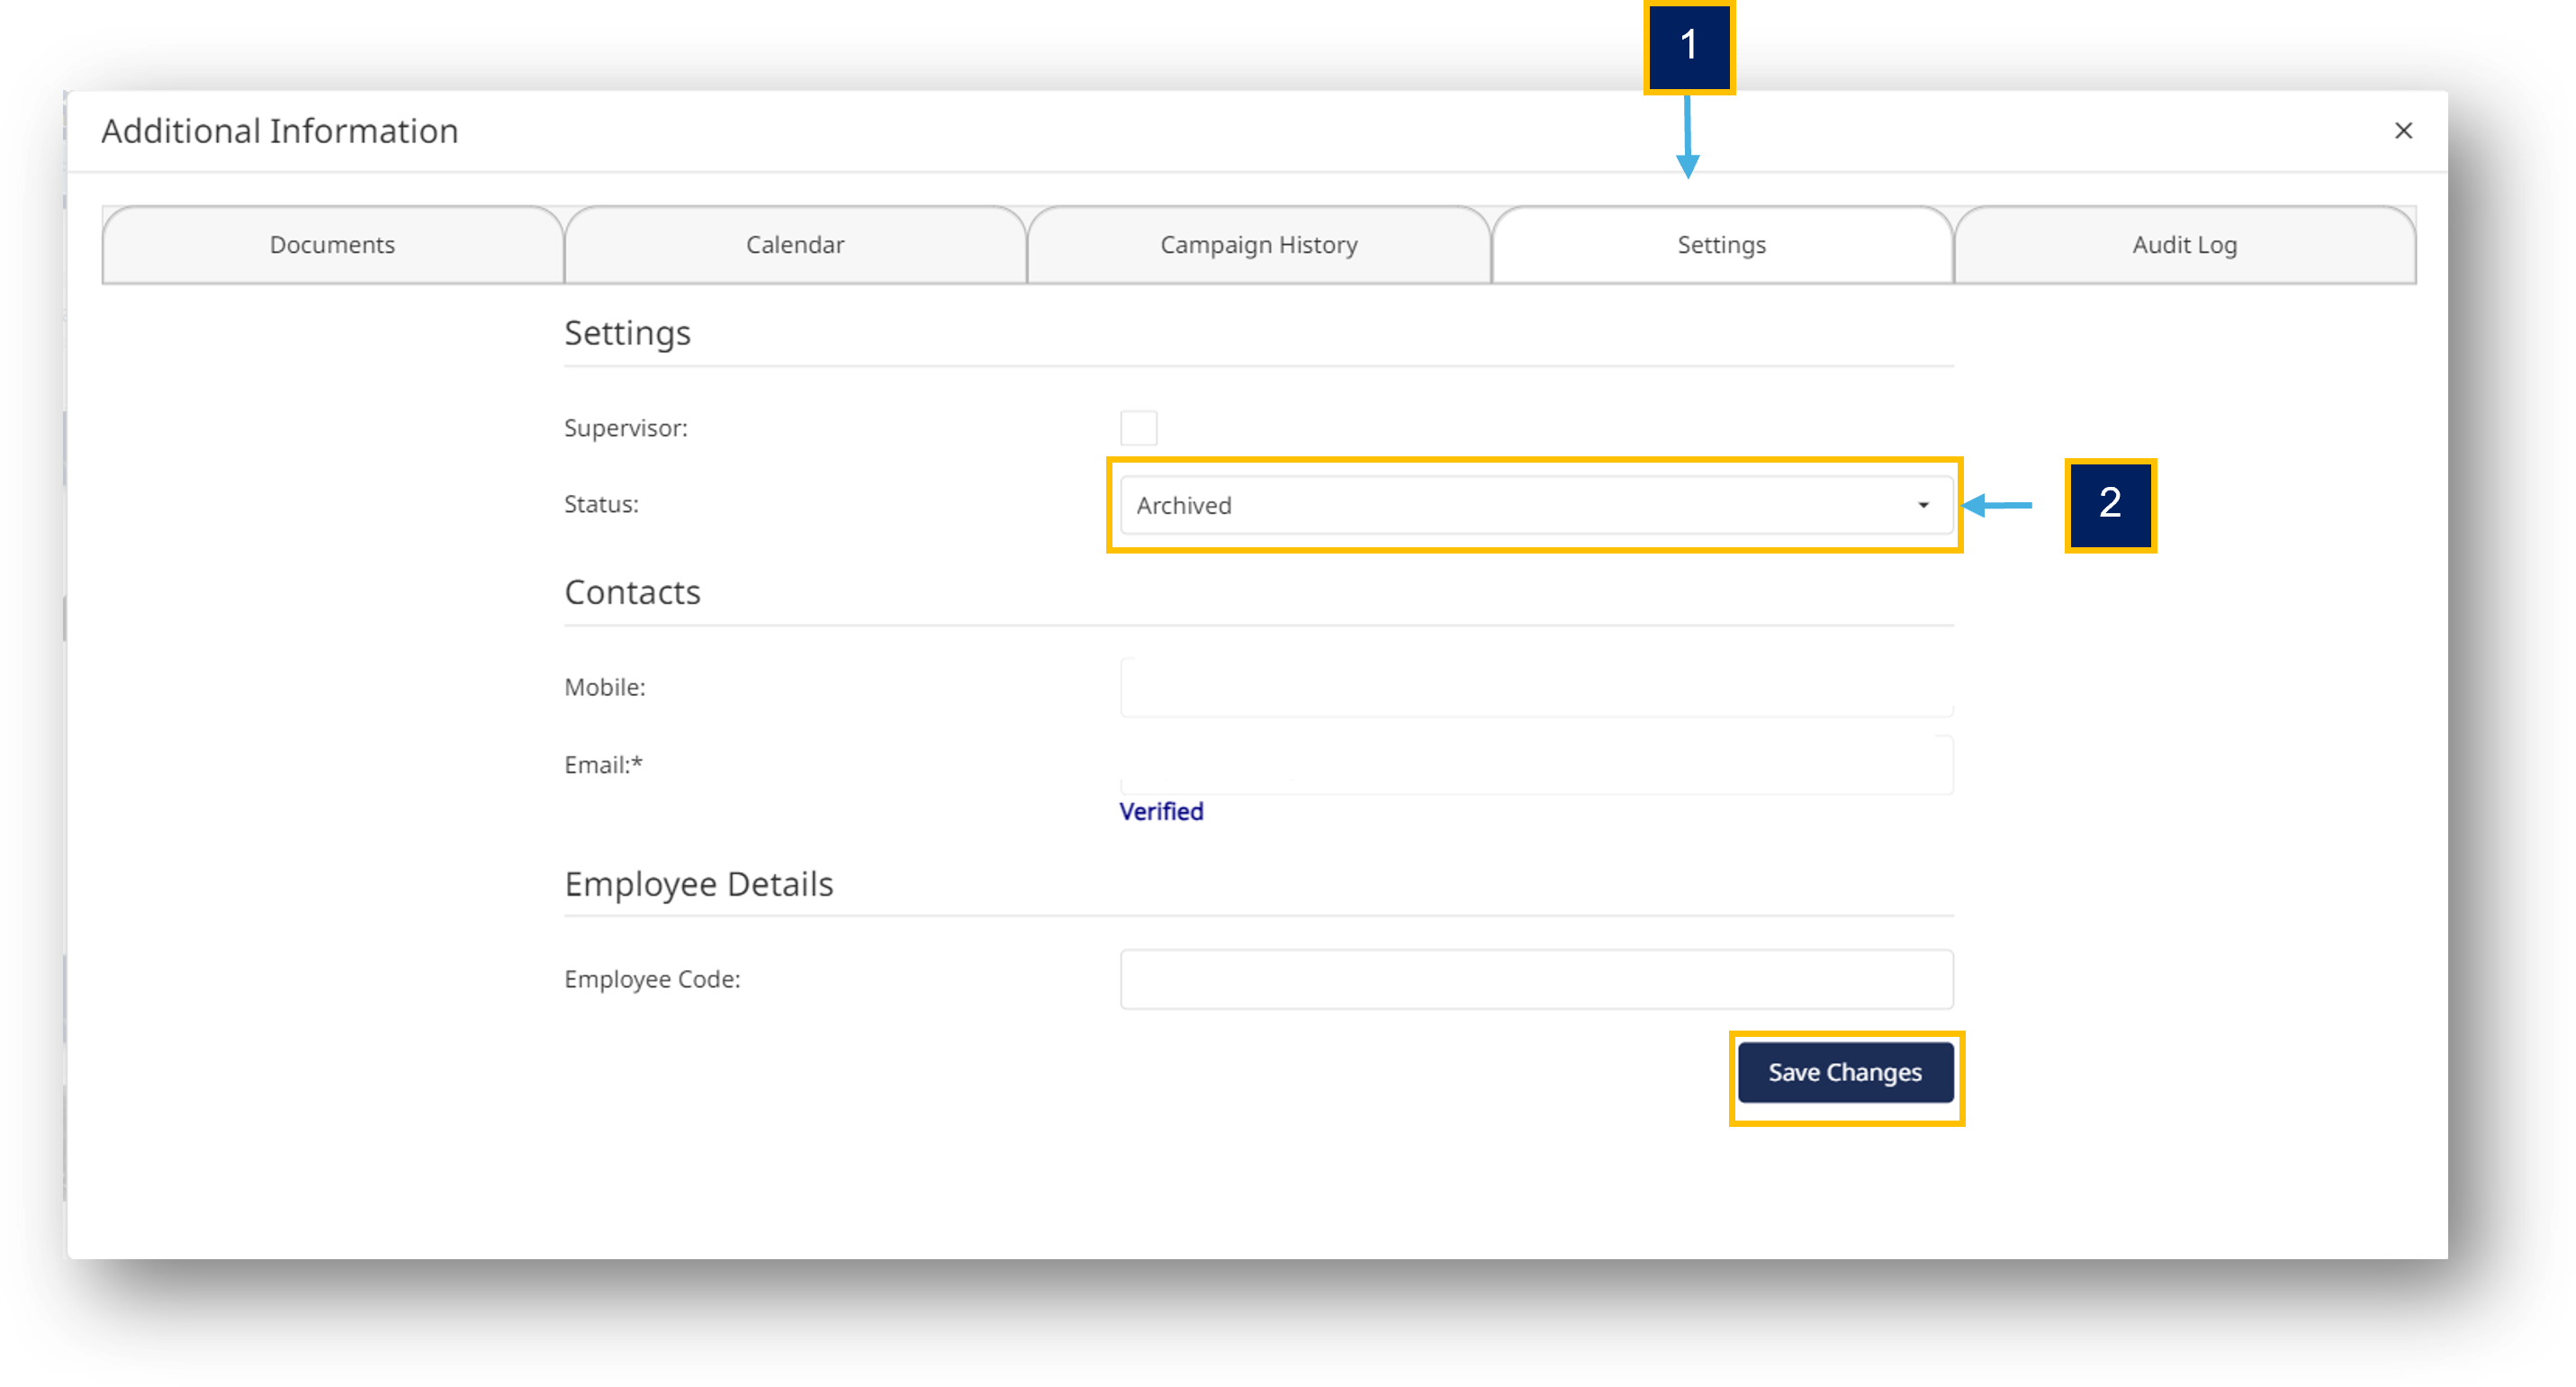Click the Employee Code: label
The image size is (2576, 1387).
(x=653, y=979)
